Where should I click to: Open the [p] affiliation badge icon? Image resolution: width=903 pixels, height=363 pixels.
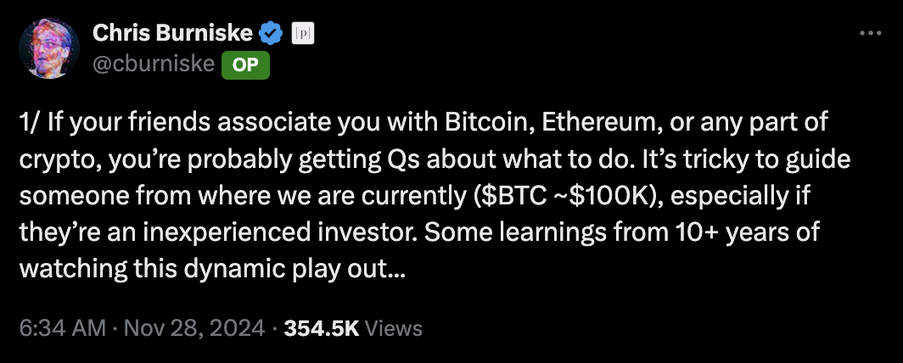coord(304,34)
